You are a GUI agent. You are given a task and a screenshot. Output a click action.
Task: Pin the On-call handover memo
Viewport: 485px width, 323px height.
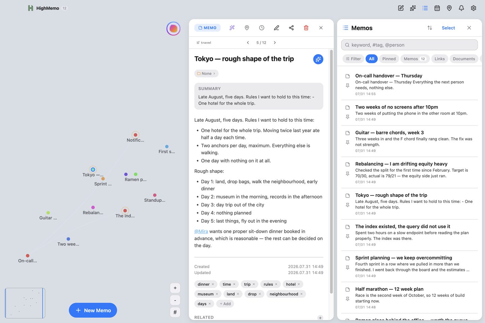coord(348,86)
